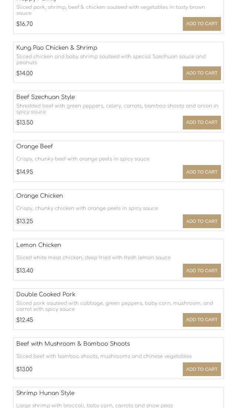This screenshot has width=235, height=408.
Task: Add the $16.70 item to cart
Action: tap(202, 24)
